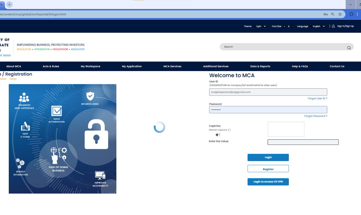Click the search magnifier icon in site search
Screen dimensions: 361x215
tap(349, 48)
